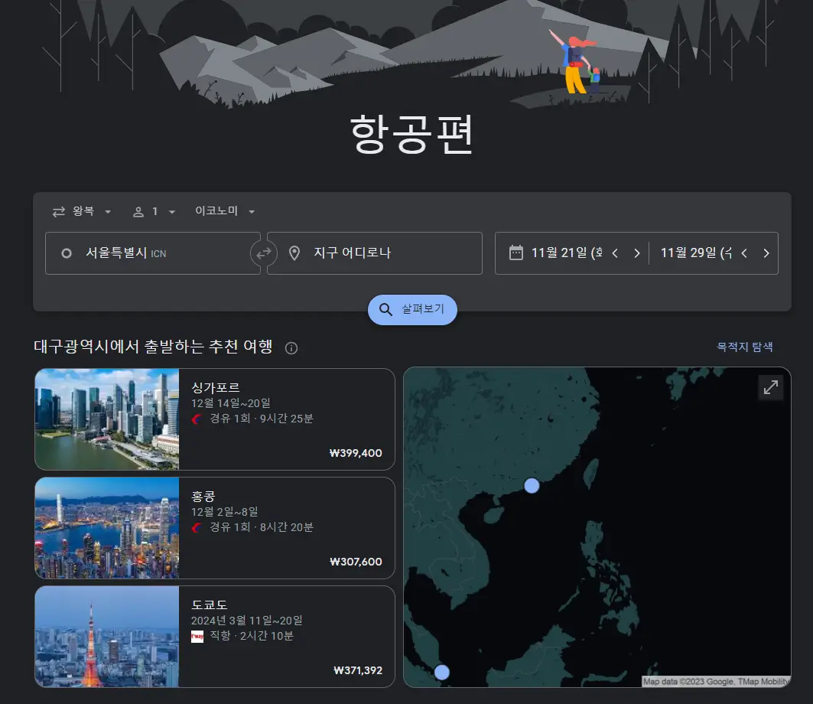Viewport: 813px width, 704px height.
Task: Click the info icon next to 추천 여행 heading
Action: click(x=291, y=348)
